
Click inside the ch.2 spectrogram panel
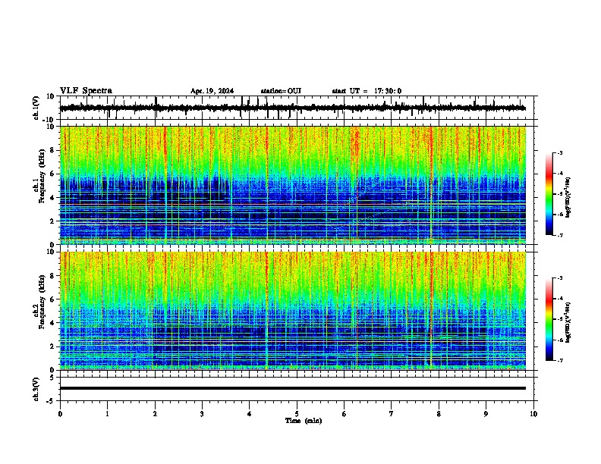(293, 311)
